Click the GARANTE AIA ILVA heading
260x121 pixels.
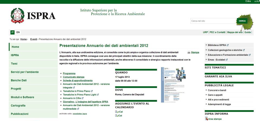click(x=218, y=77)
